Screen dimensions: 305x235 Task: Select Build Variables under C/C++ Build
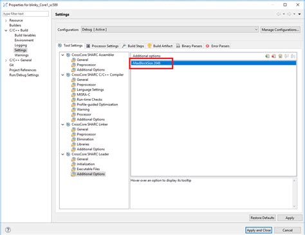tap(25, 35)
